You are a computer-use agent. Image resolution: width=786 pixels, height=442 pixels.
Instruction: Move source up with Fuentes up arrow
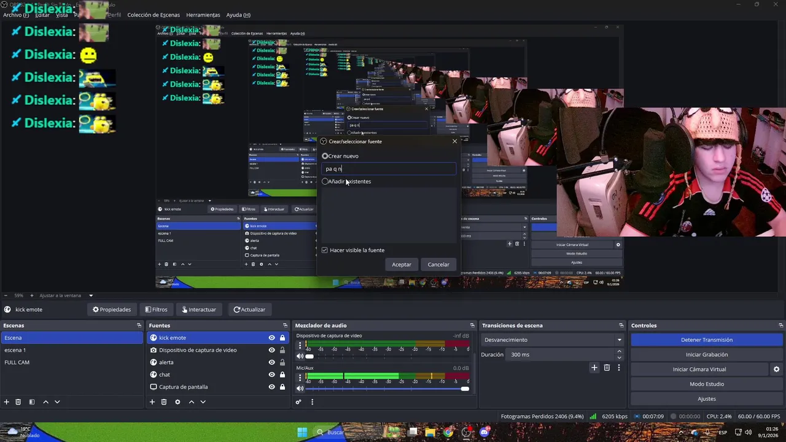click(x=191, y=401)
